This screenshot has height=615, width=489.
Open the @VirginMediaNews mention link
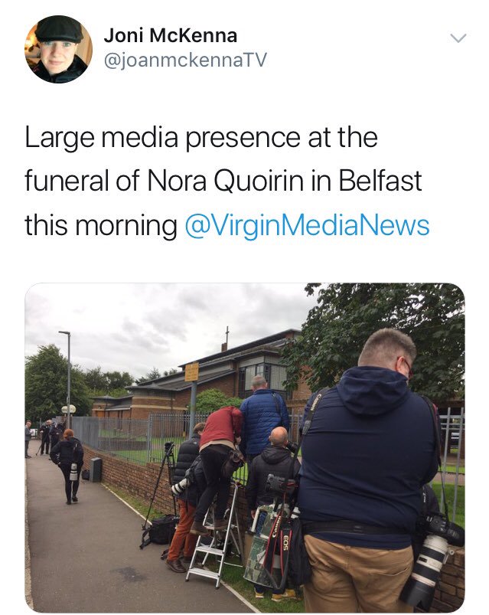[307, 226]
